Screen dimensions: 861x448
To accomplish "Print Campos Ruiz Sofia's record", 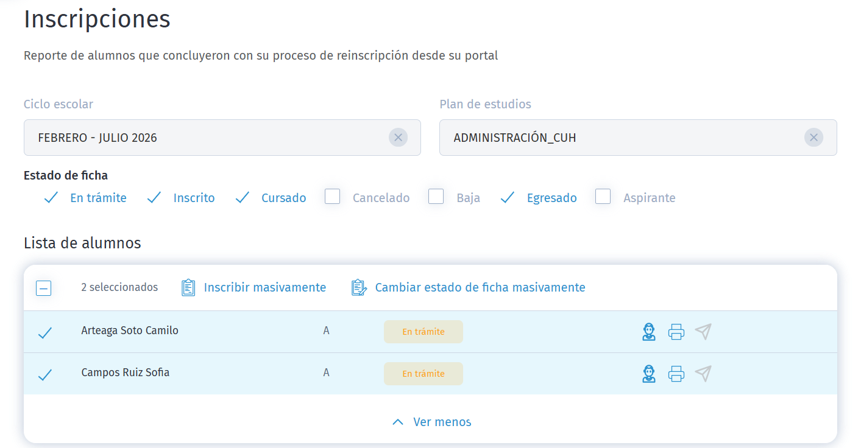I will point(676,373).
